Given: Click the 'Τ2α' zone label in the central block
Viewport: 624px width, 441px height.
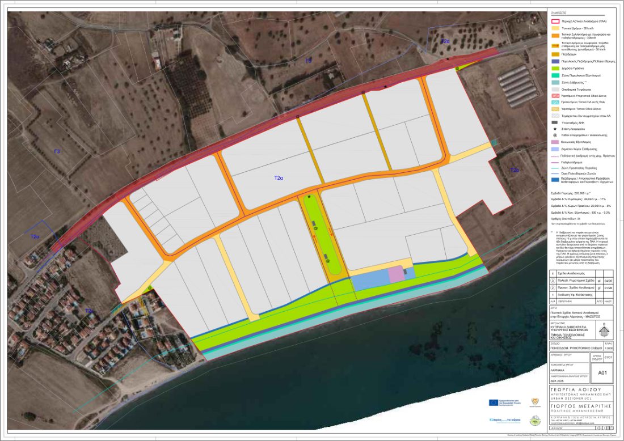Looking at the screenshot, I should coord(279,178).
